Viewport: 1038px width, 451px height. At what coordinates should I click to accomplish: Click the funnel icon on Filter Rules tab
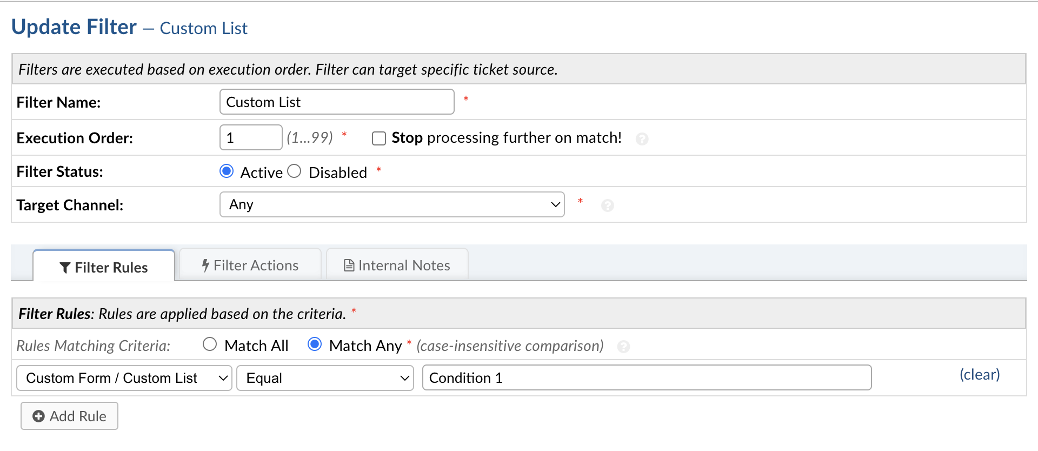click(x=65, y=268)
